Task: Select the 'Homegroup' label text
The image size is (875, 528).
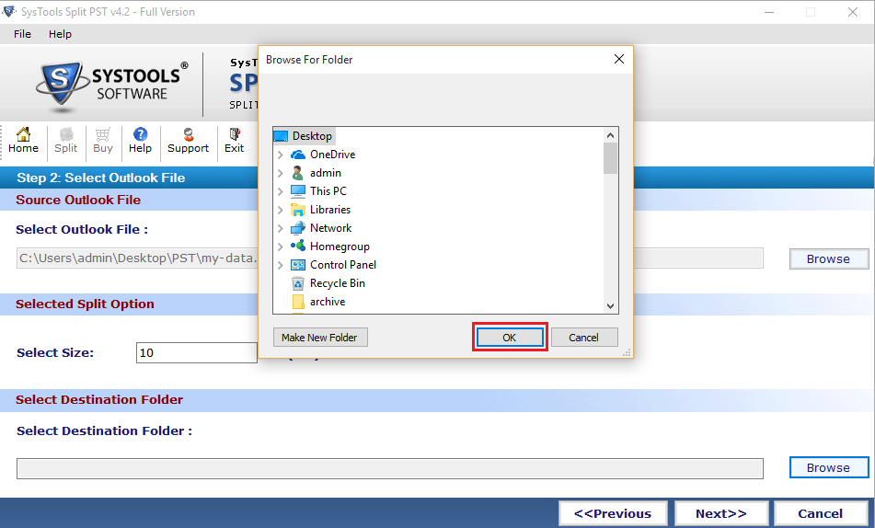Action: [340, 247]
